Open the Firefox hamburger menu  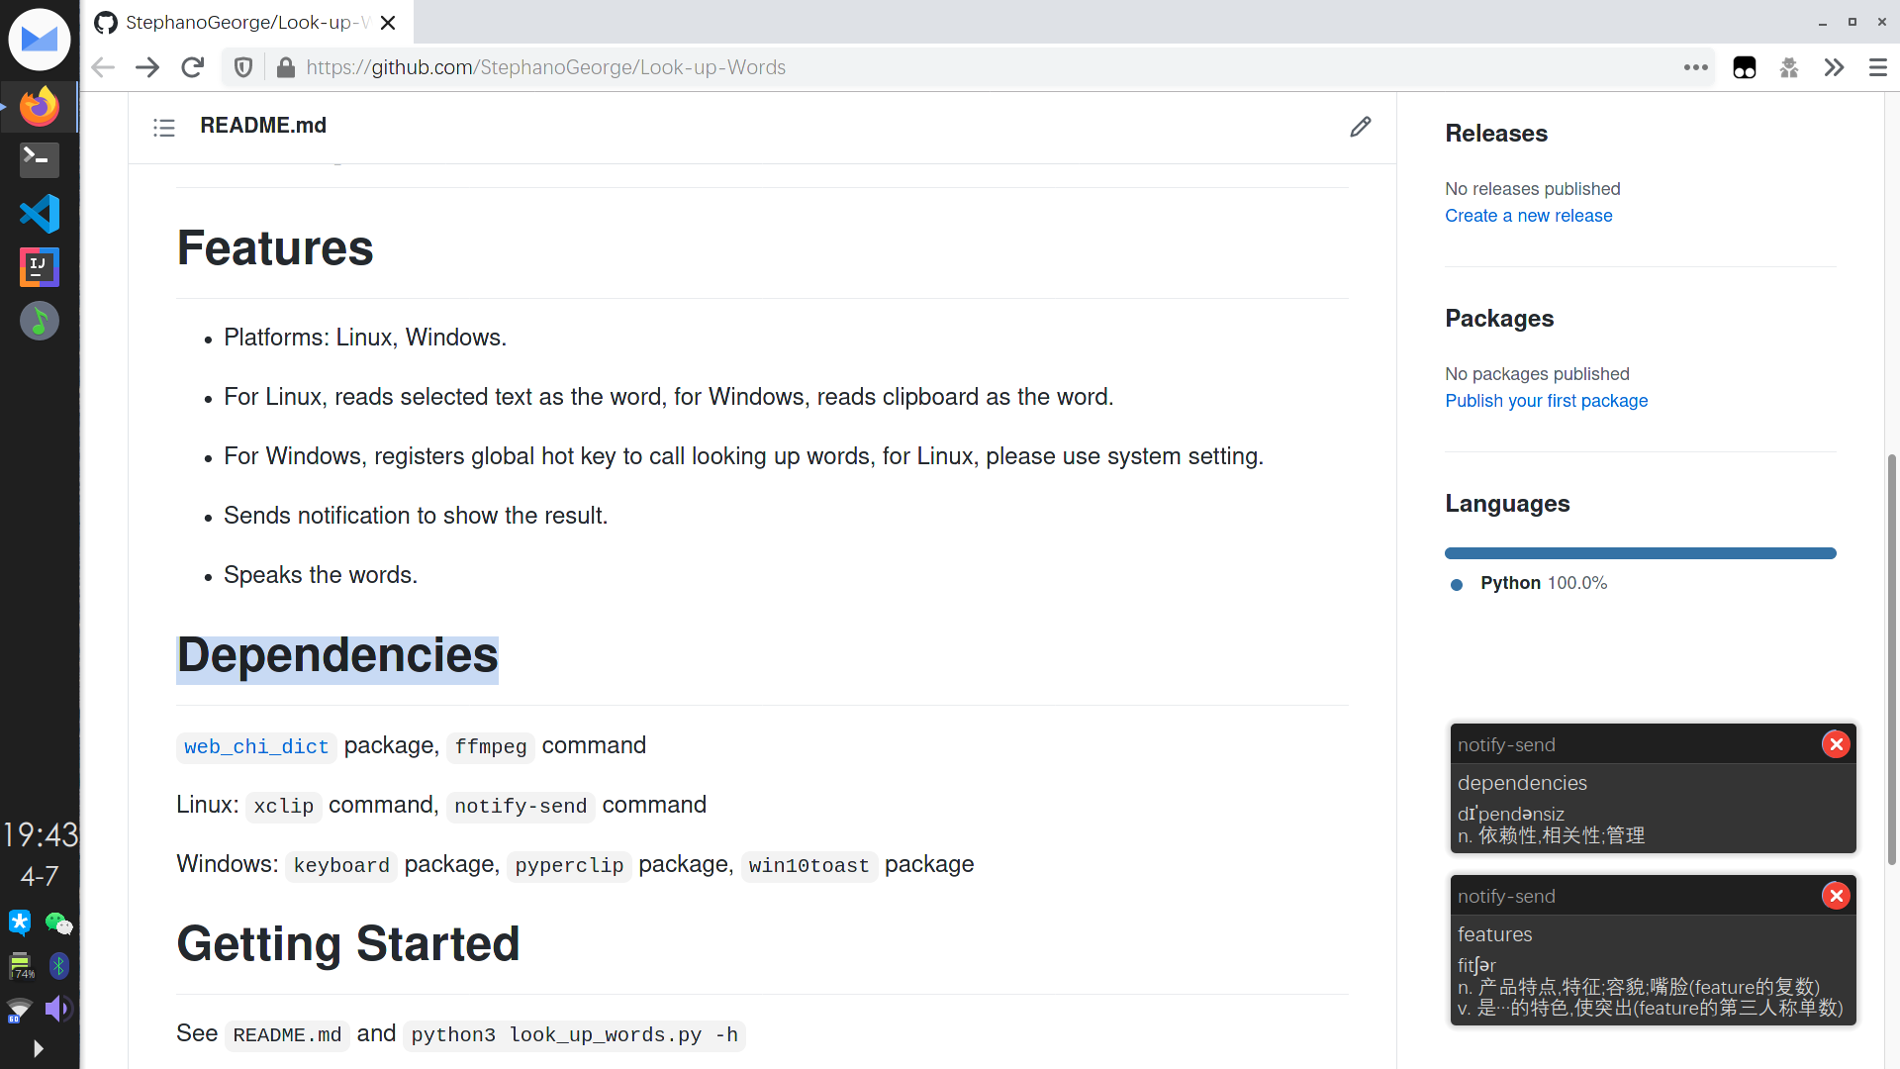coord(1877,67)
